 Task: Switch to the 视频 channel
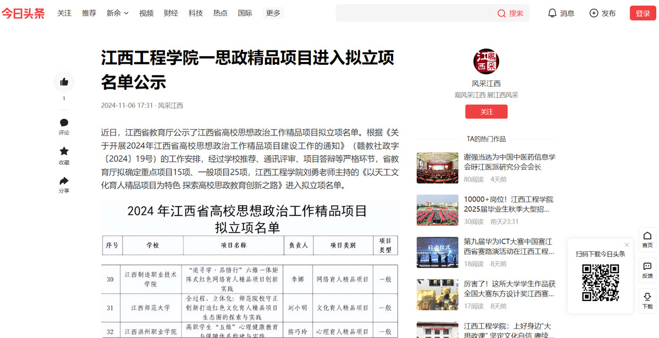click(147, 13)
